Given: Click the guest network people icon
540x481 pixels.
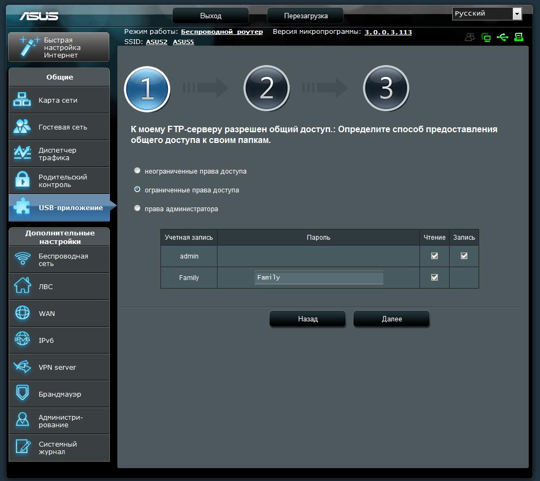Looking at the screenshot, I should (22, 126).
